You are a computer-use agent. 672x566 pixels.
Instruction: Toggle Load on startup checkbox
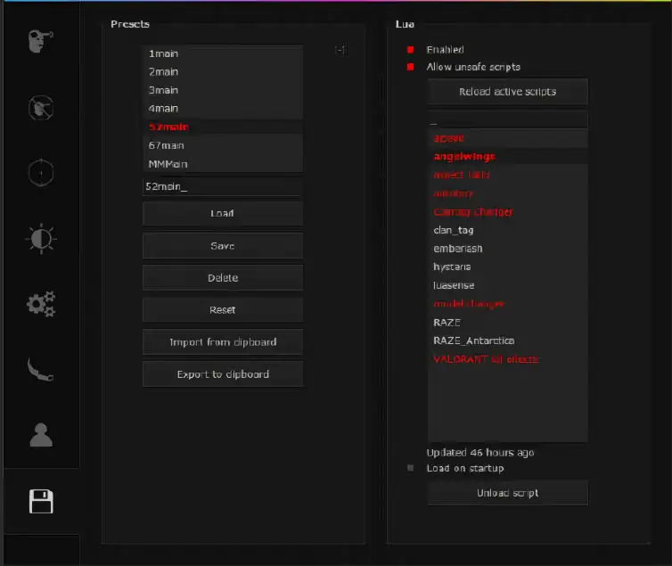point(410,468)
